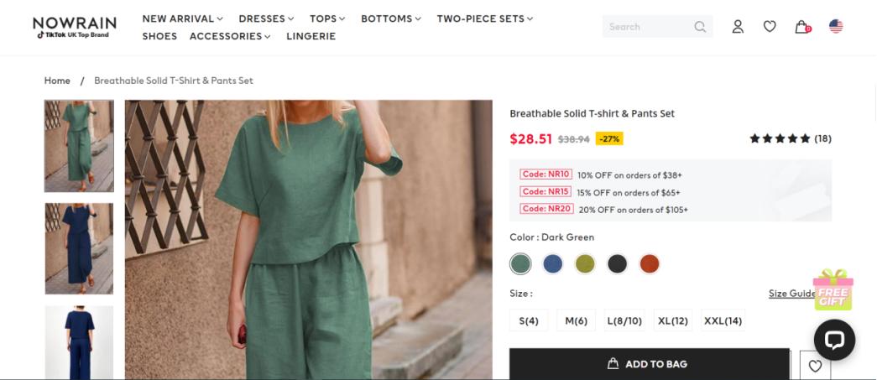Click the US flag country selector

tap(836, 27)
